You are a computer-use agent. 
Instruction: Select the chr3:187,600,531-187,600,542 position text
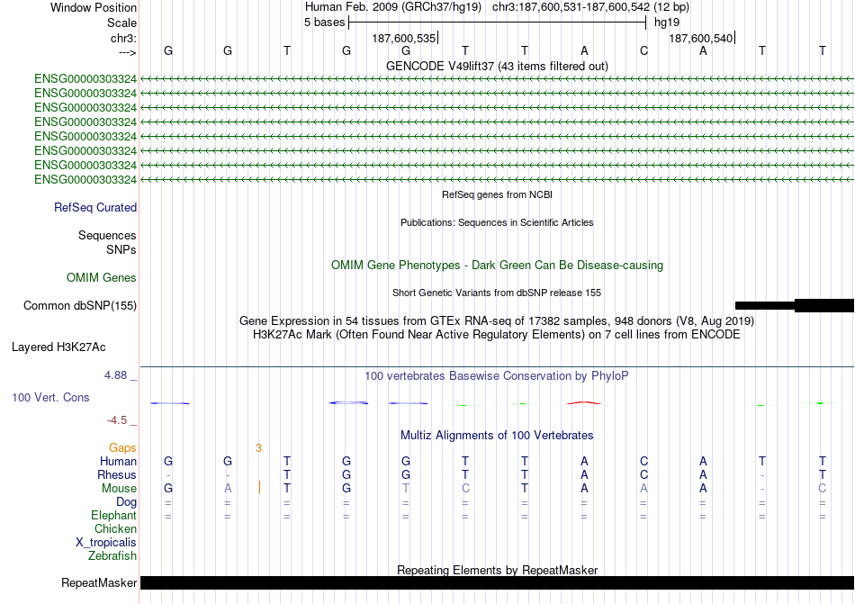click(x=590, y=7)
